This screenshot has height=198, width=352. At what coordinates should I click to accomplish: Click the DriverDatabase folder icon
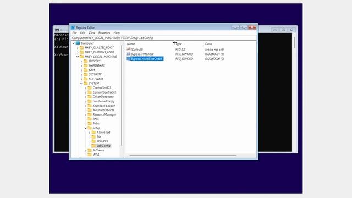(90, 97)
